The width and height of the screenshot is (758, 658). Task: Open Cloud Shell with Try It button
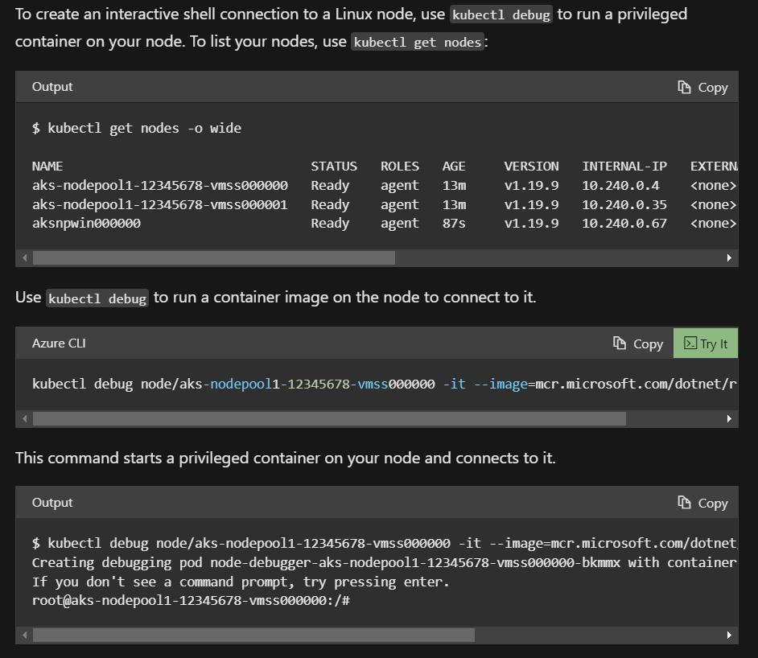[x=706, y=343]
